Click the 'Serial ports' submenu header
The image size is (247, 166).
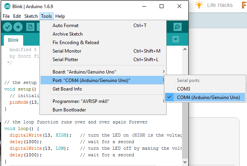pos(188,80)
